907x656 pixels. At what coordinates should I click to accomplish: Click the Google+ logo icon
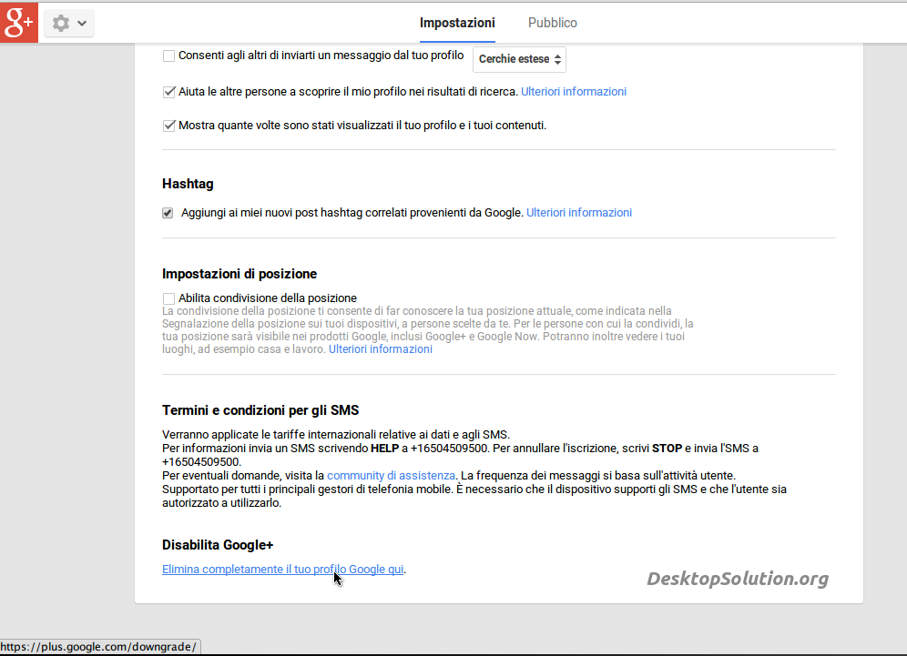click(x=19, y=23)
